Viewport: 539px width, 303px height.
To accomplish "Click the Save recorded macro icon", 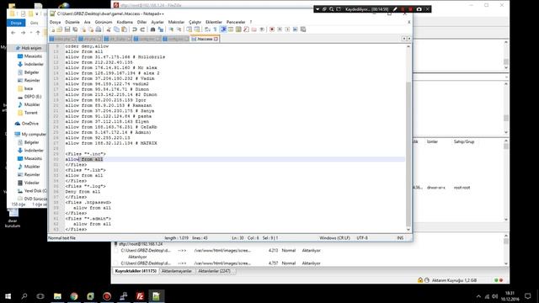I will point(303,29).
